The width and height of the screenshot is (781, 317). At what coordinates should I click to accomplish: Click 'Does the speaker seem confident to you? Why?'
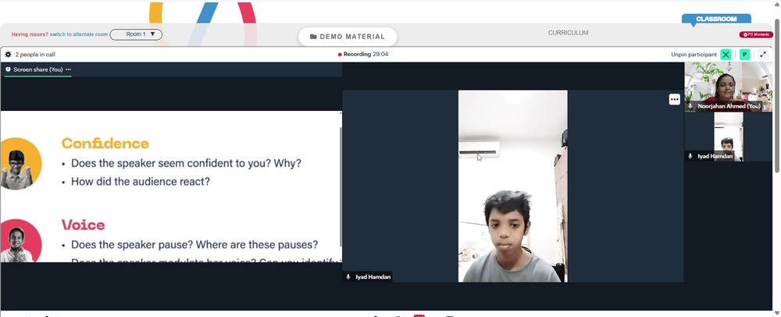click(x=187, y=163)
